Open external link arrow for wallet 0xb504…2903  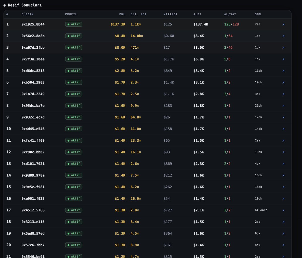[283, 82]
